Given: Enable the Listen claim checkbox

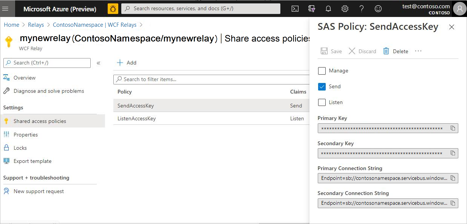Looking at the screenshot, I should tap(322, 102).
